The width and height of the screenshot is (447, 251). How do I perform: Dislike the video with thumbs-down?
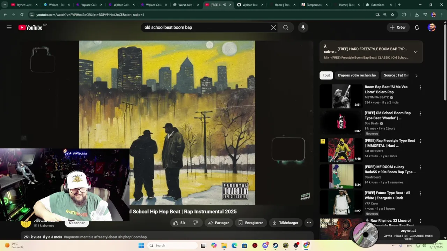195,223
